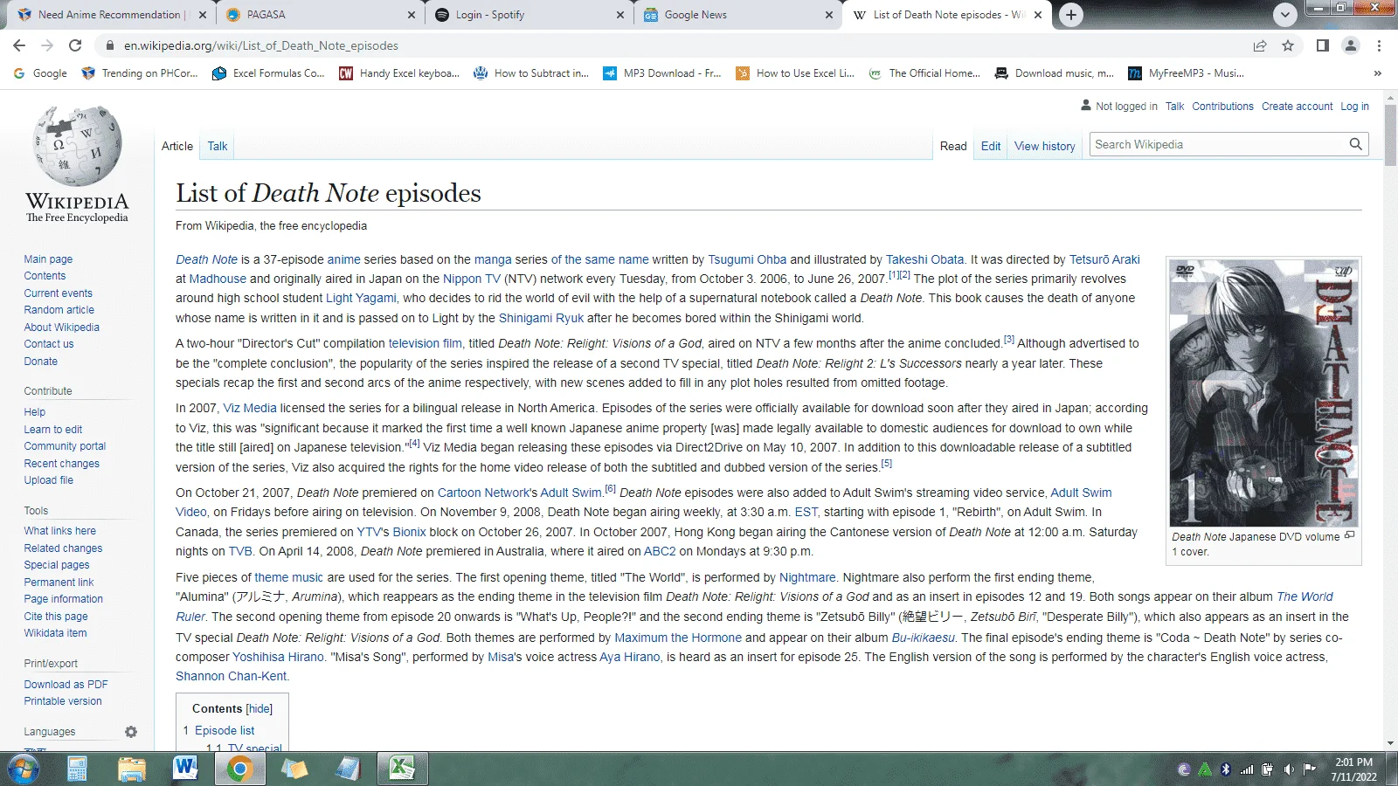
Task: Click the address bar URL
Action: [261, 45]
